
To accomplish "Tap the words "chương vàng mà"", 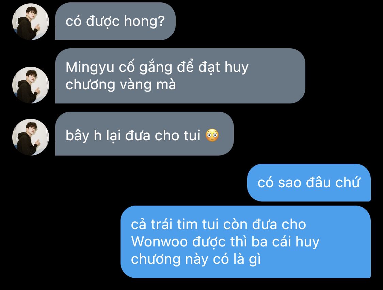I will [x=121, y=85].
